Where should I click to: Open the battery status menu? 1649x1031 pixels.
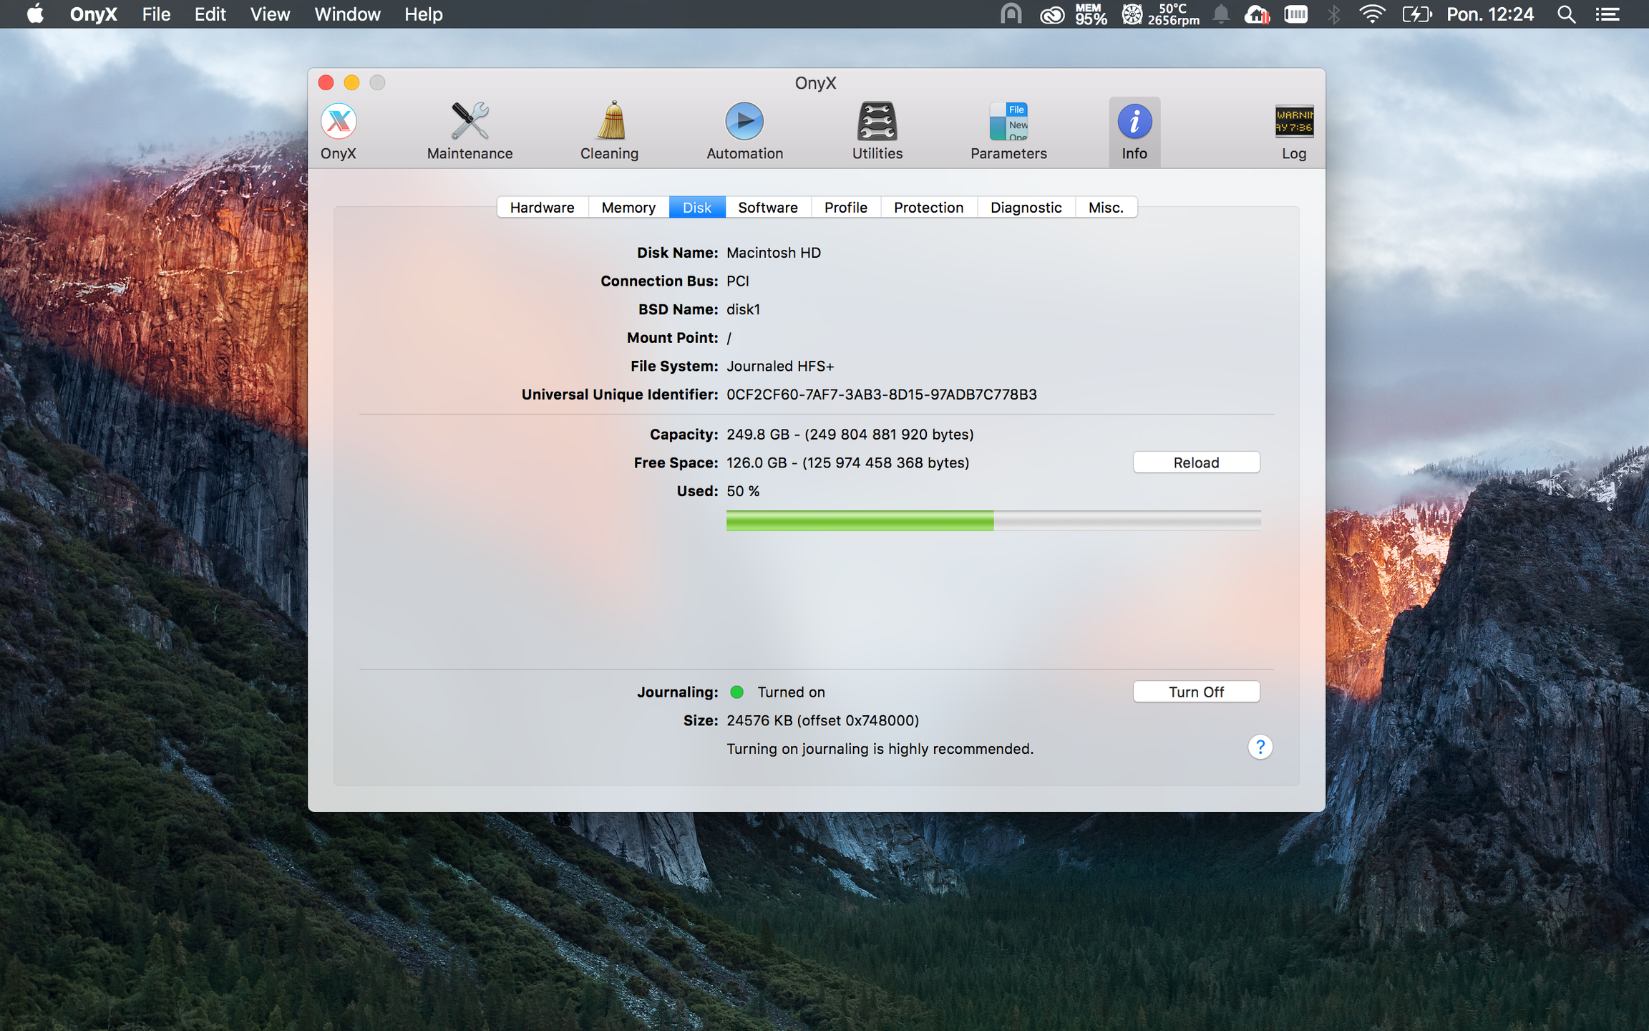point(1416,14)
